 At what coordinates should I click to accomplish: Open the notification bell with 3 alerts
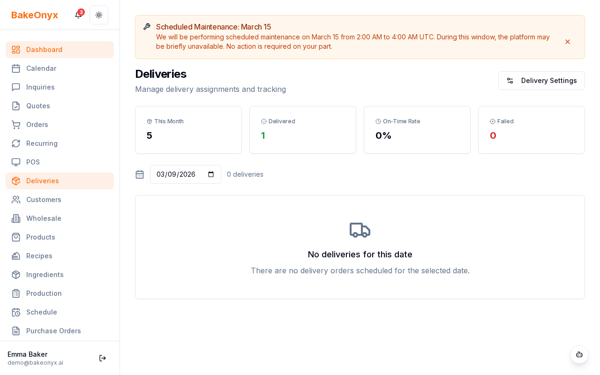coord(78,15)
